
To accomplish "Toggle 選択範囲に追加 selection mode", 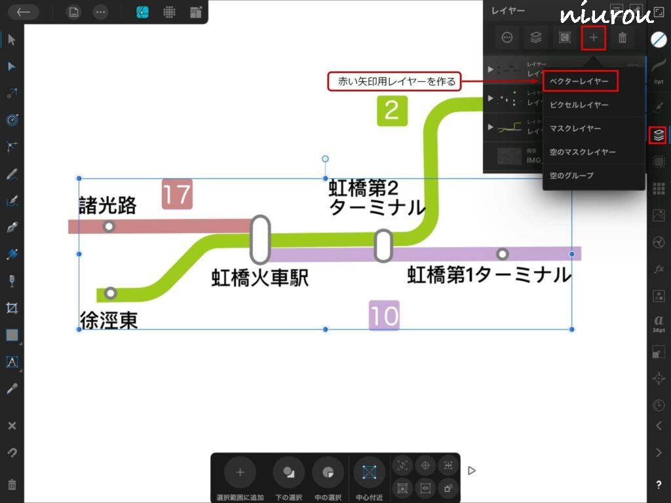I will 240,472.
